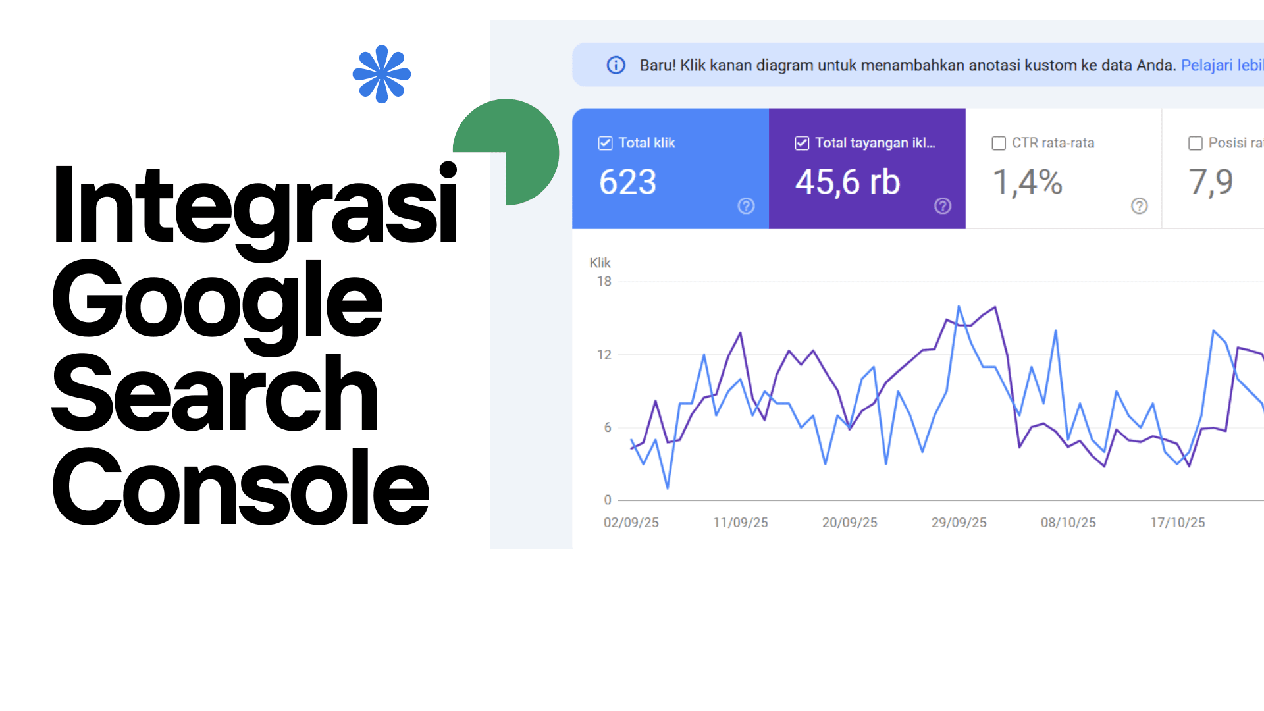
Task: Click the 29/09/25 date label on chart
Action: (959, 523)
